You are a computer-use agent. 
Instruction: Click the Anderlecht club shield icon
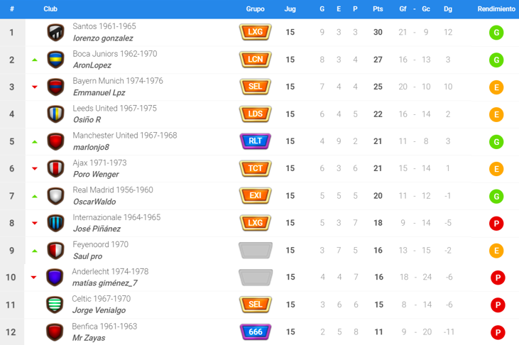[55, 277]
